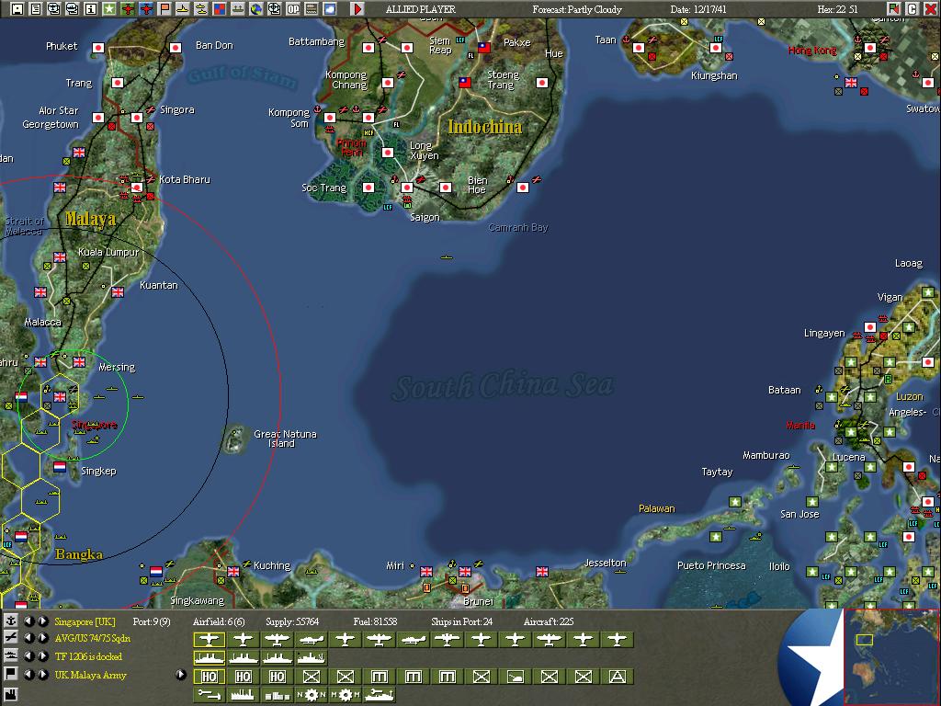The image size is (941, 706).
Task: Open the weather cloud icon
Action: [330, 9]
